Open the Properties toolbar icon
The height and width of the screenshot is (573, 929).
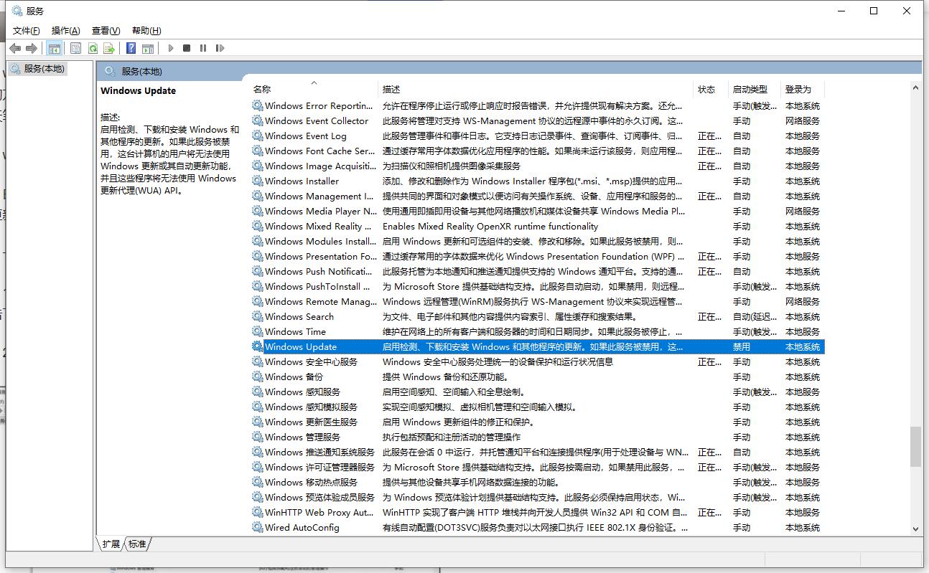coord(76,48)
